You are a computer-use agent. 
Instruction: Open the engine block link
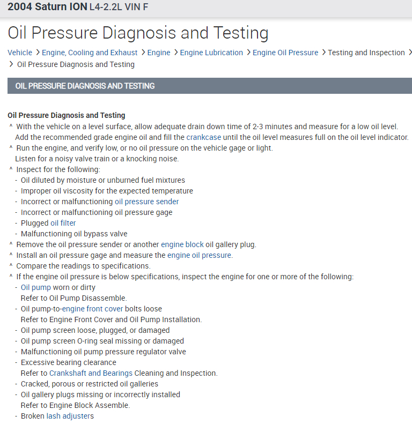point(182,244)
